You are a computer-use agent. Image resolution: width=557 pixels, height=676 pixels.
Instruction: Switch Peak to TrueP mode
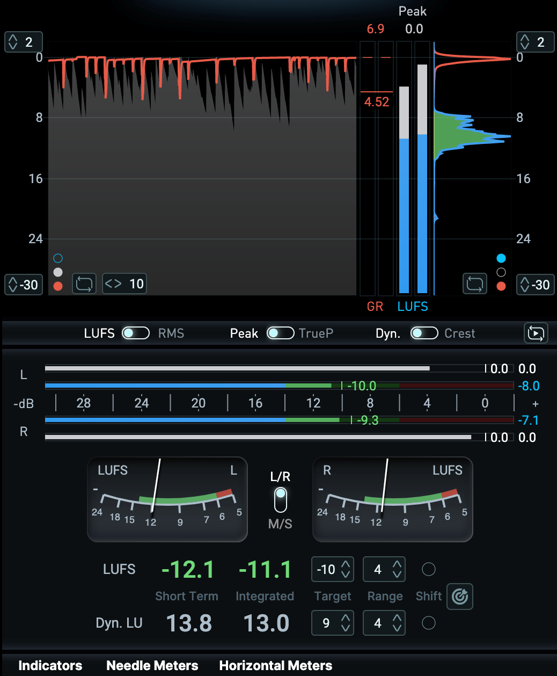click(280, 333)
